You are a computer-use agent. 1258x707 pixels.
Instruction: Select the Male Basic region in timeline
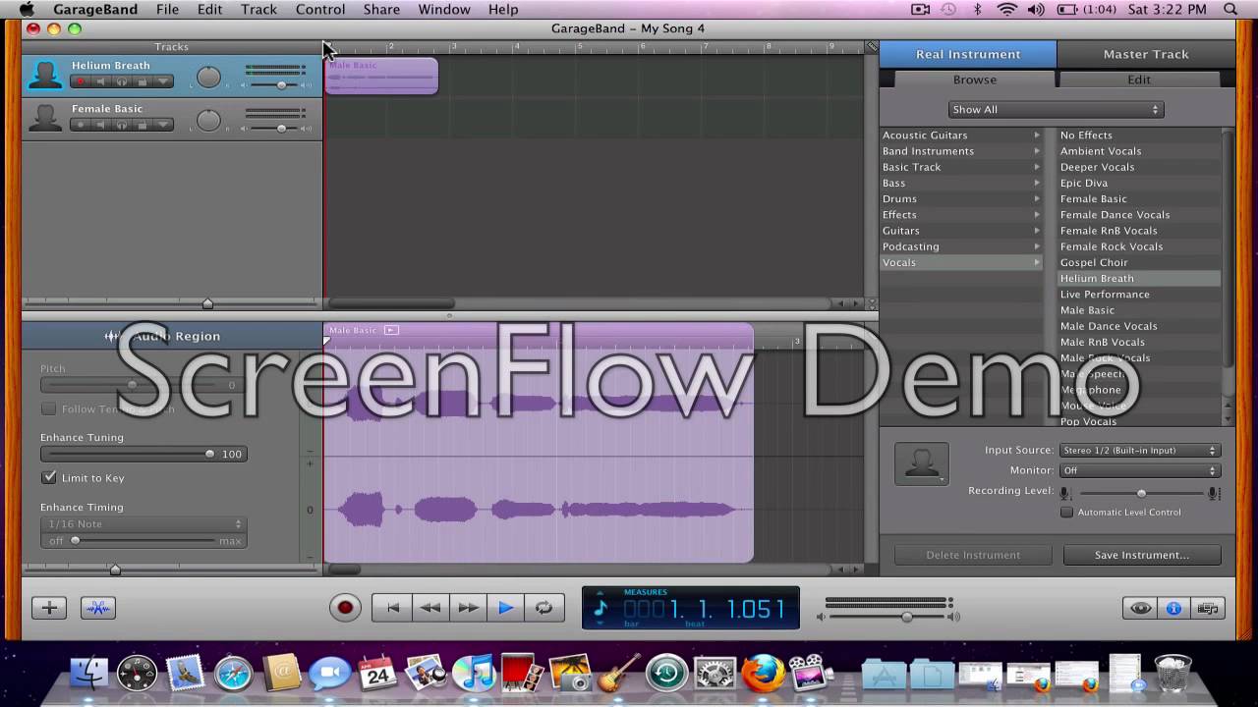click(381, 76)
